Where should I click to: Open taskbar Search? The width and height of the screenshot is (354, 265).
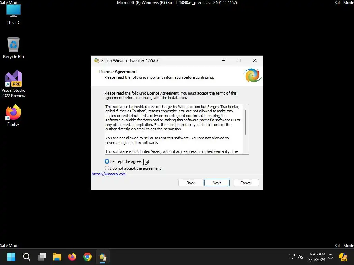tap(26, 257)
